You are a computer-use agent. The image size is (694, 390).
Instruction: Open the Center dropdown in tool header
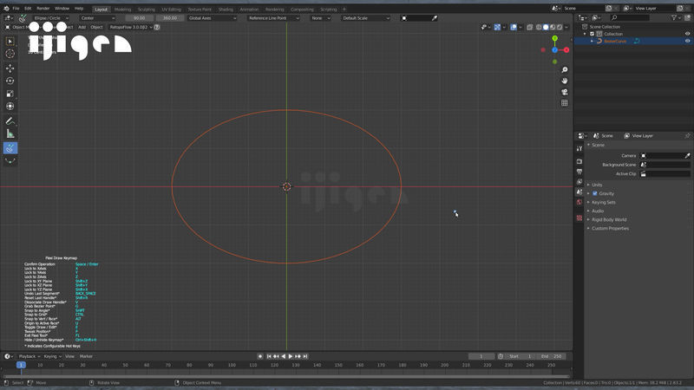[x=98, y=18]
